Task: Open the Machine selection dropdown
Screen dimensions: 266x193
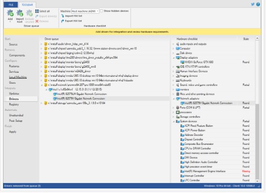Action: [x=85, y=11]
